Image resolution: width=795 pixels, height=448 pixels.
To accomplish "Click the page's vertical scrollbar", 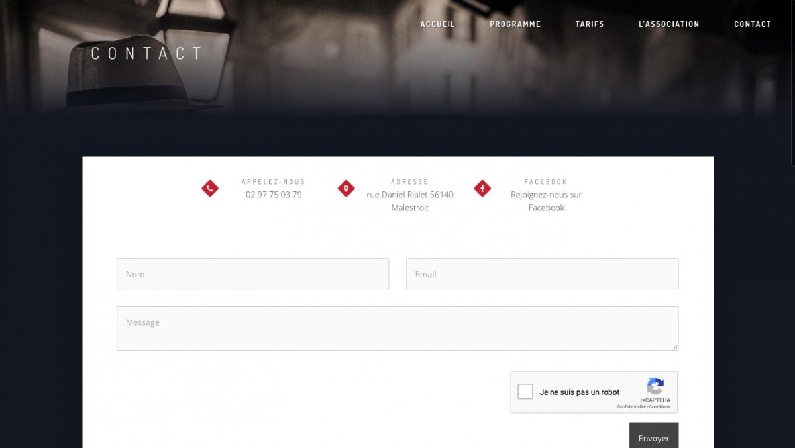I will (x=793, y=83).
